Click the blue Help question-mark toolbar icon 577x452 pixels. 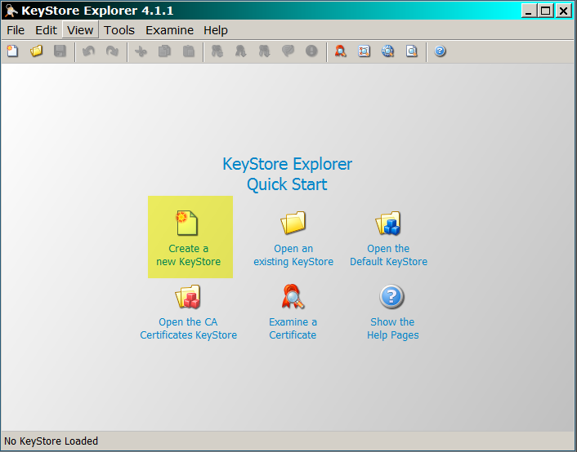point(440,51)
